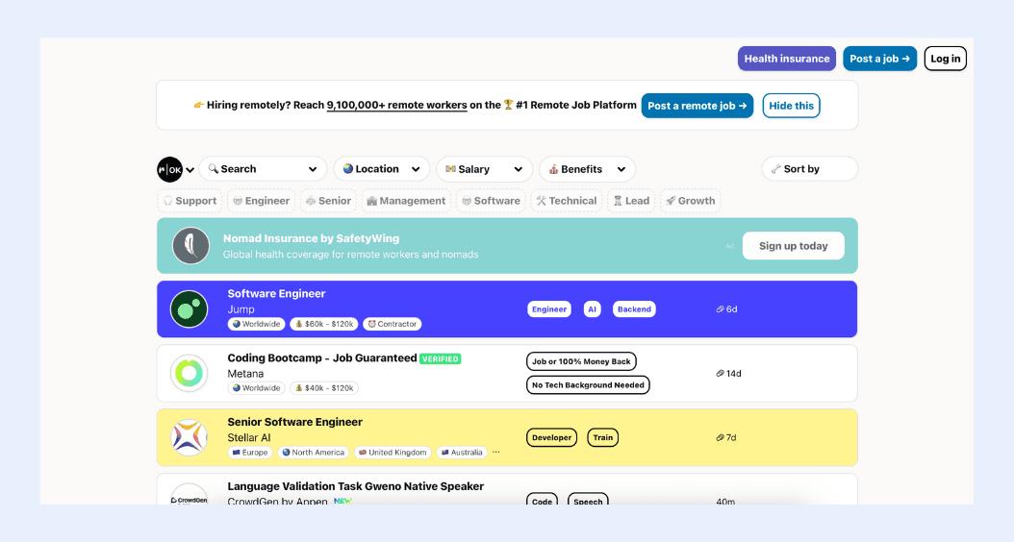Image resolution: width=1014 pixels, height=542 pixels.
Task: Select the Engineer tag filter
Action: tap(262, 201)
